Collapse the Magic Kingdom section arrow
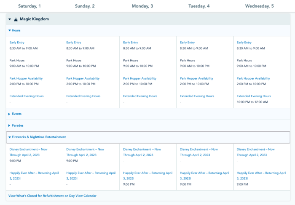The height and width of the screenshot is (205, 295). click(x=10, y=19)
